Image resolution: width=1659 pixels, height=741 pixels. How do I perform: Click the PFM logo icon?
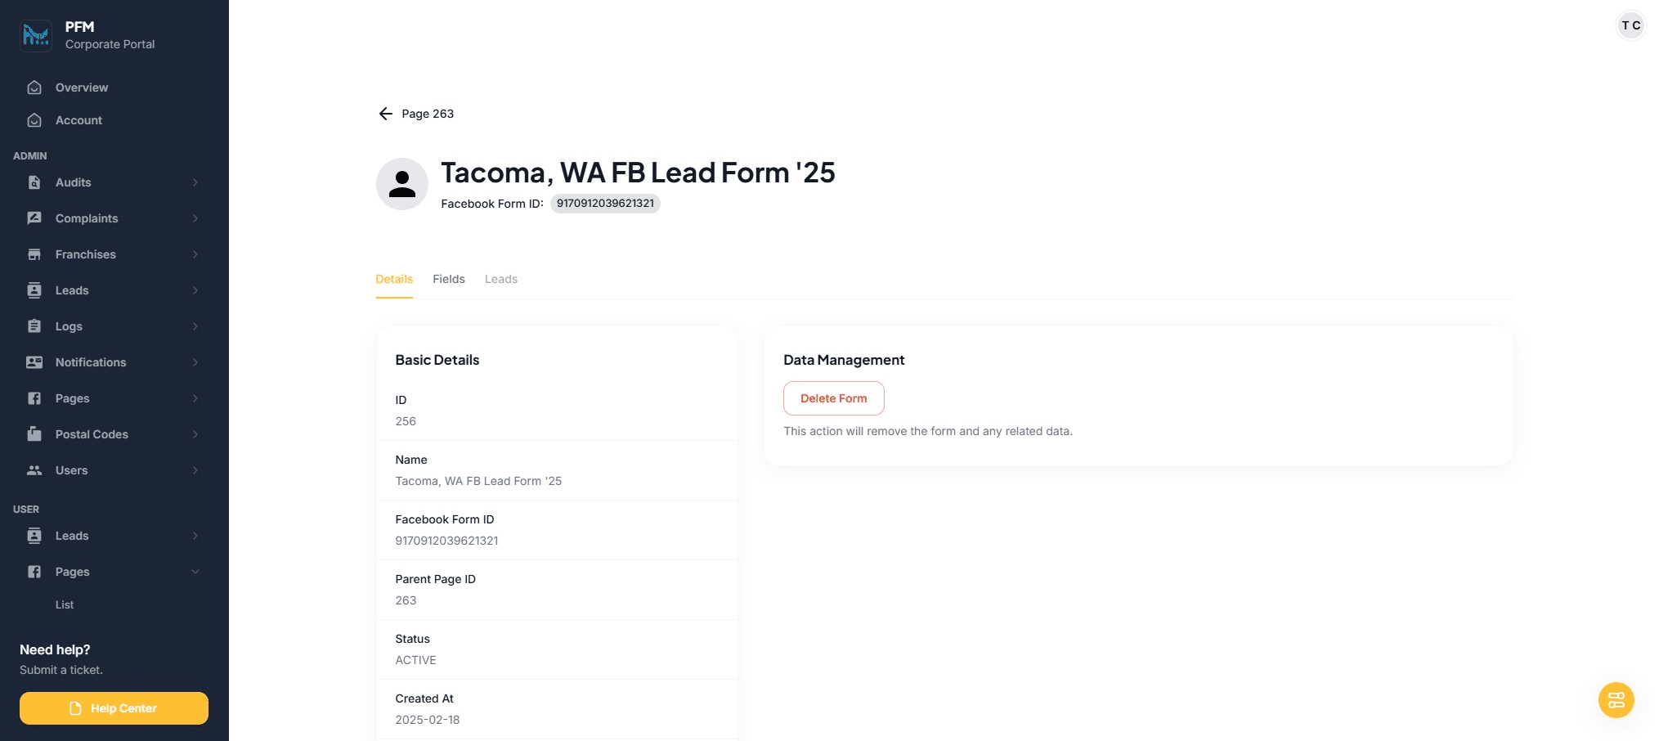(36, 35)
